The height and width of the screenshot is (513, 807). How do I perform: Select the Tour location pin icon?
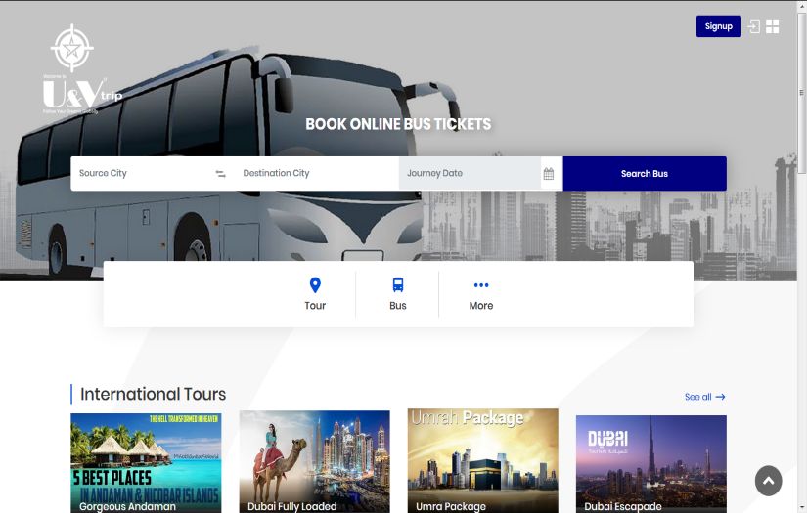(315, 284)
